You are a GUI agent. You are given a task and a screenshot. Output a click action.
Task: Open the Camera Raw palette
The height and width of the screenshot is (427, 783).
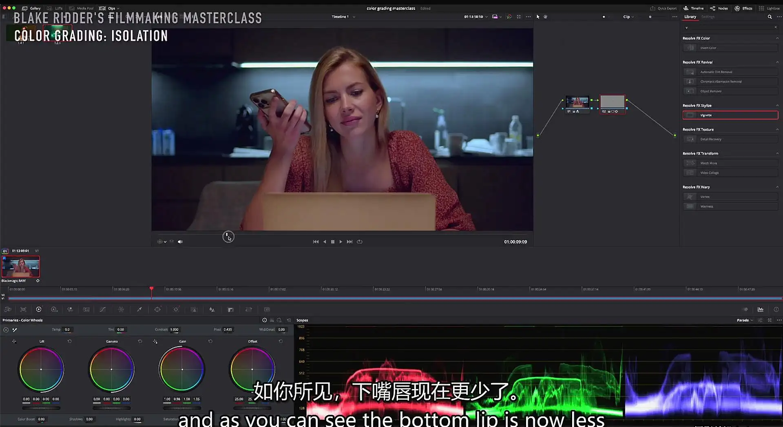click(8, 310)
